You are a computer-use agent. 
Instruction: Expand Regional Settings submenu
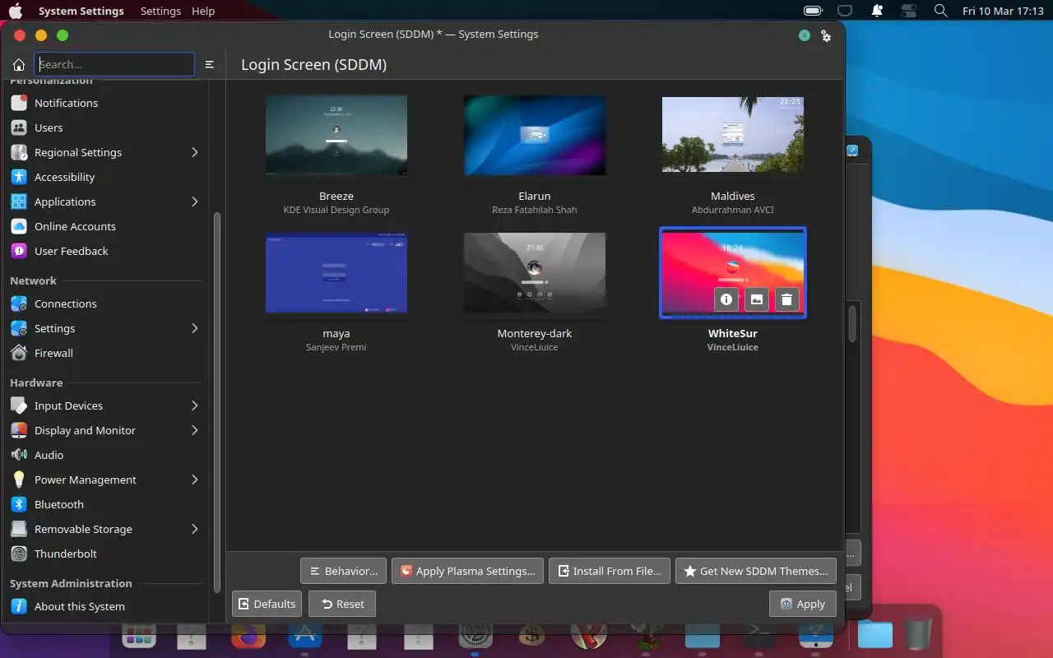pos(195,152)
